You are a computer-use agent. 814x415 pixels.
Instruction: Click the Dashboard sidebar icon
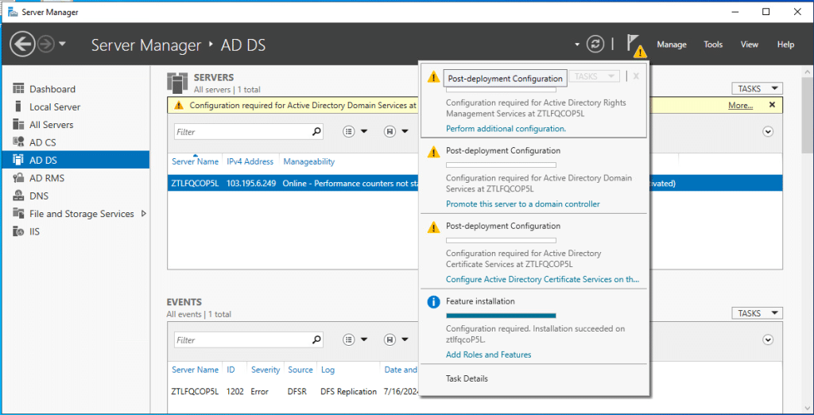tap(19, 89)
